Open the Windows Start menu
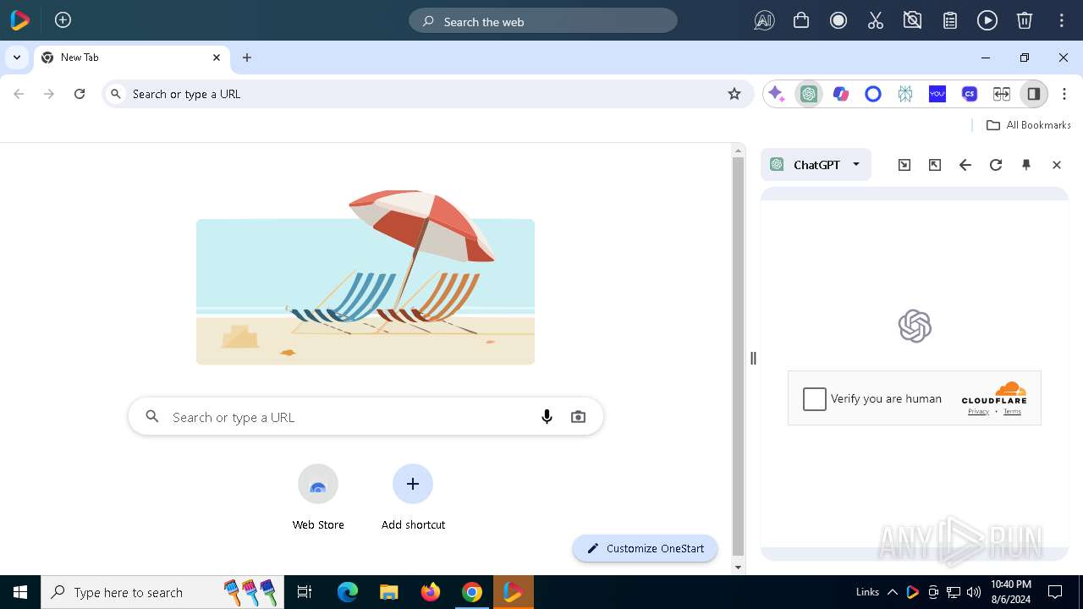Viewport: 1083px width, 609px height. (20, 592)
